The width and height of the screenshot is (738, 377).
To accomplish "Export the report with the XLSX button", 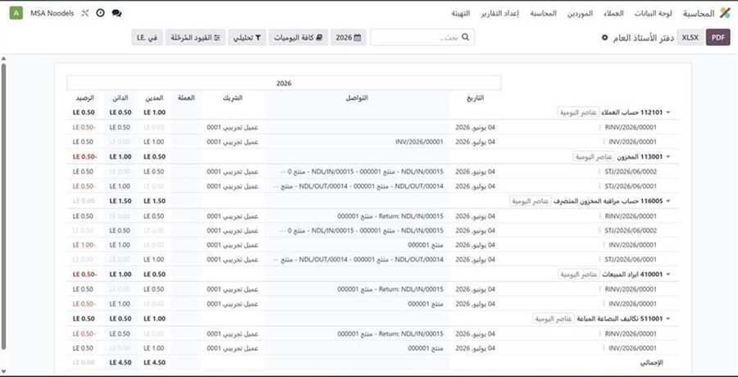I will coord(690,38).
